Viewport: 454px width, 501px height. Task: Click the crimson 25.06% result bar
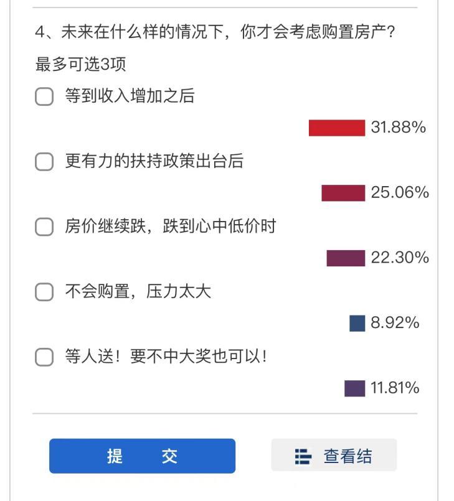(343, 193)
